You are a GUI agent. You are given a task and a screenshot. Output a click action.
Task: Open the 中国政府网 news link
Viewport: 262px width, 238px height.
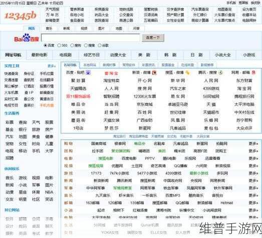coord(173,180)
